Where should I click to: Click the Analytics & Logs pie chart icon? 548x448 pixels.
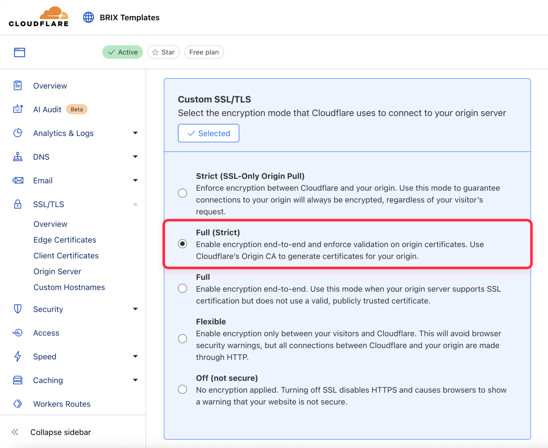click(x=18, y=133)
